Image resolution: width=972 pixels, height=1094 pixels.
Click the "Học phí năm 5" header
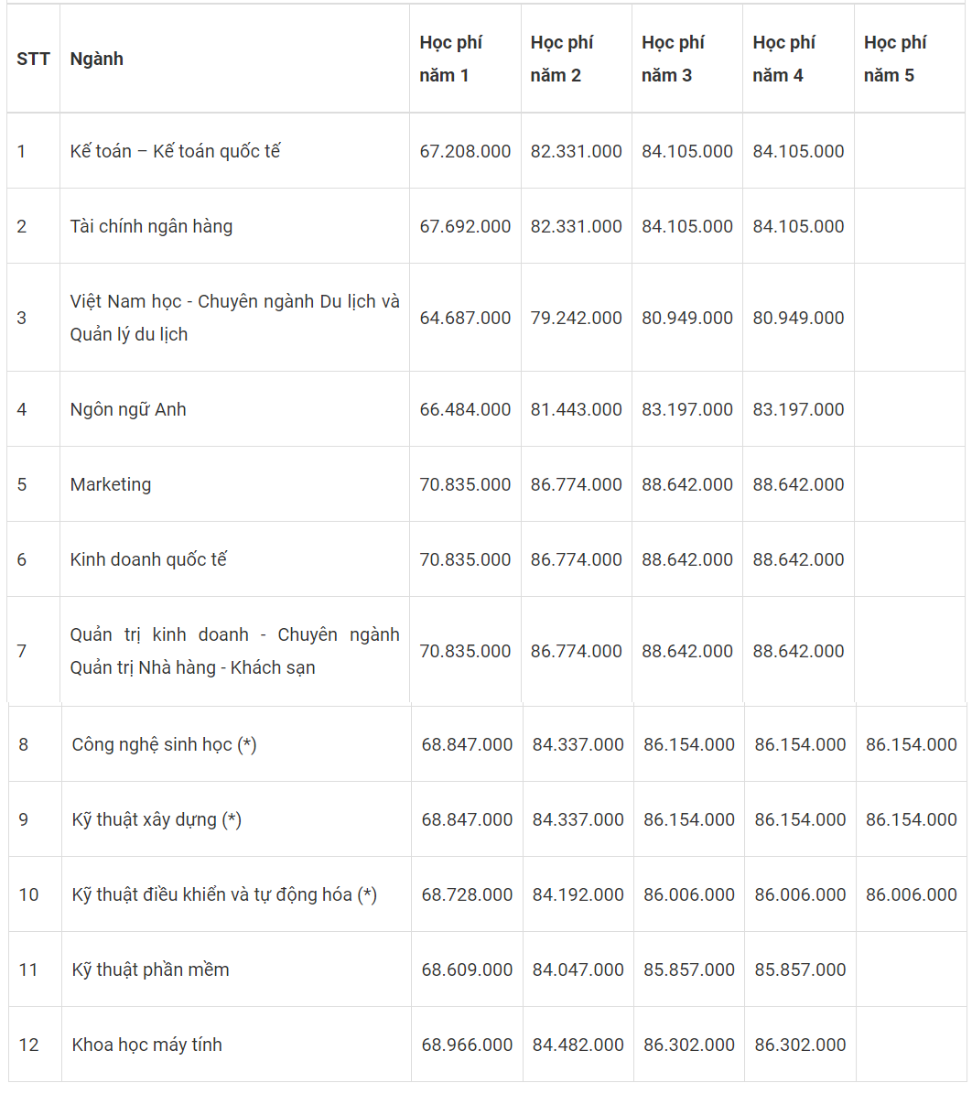click(894, 59)
